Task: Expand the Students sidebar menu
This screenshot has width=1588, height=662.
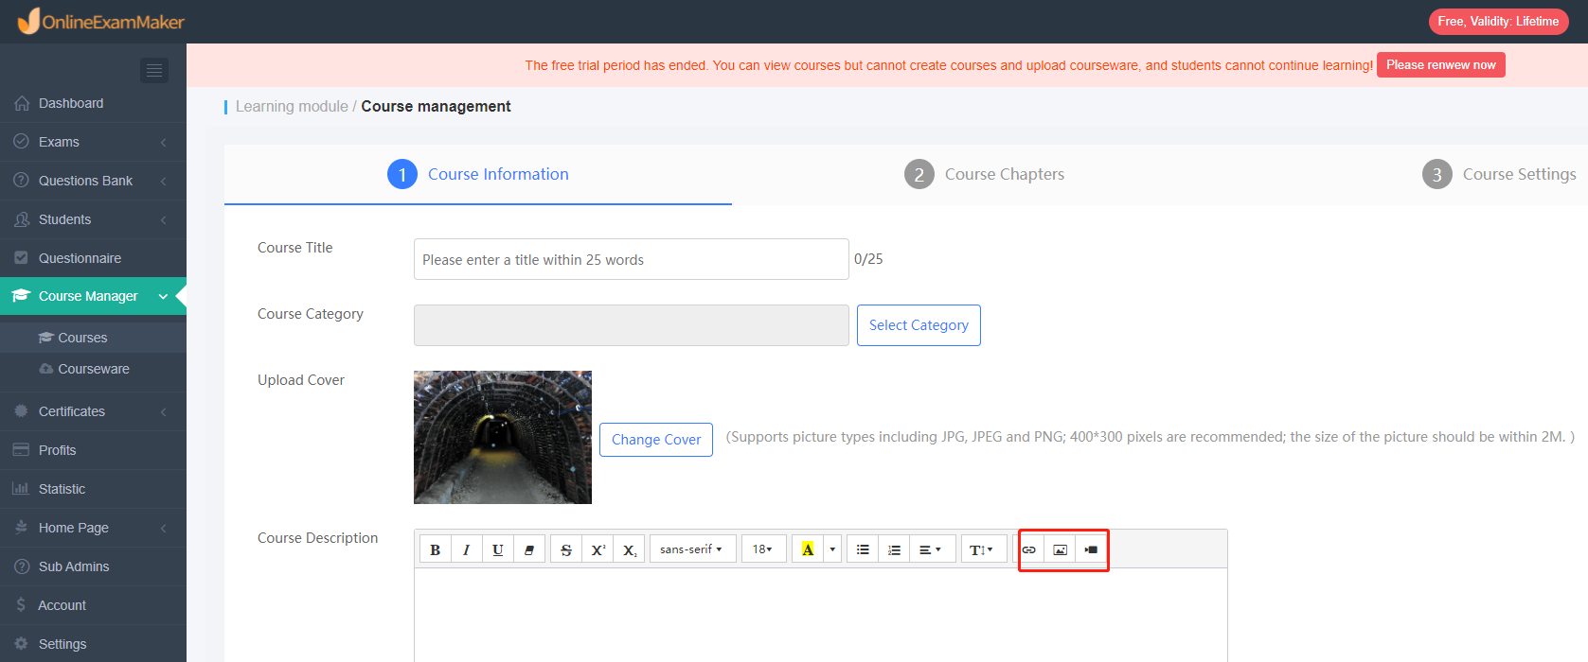Action: click(x=93, y=219)
